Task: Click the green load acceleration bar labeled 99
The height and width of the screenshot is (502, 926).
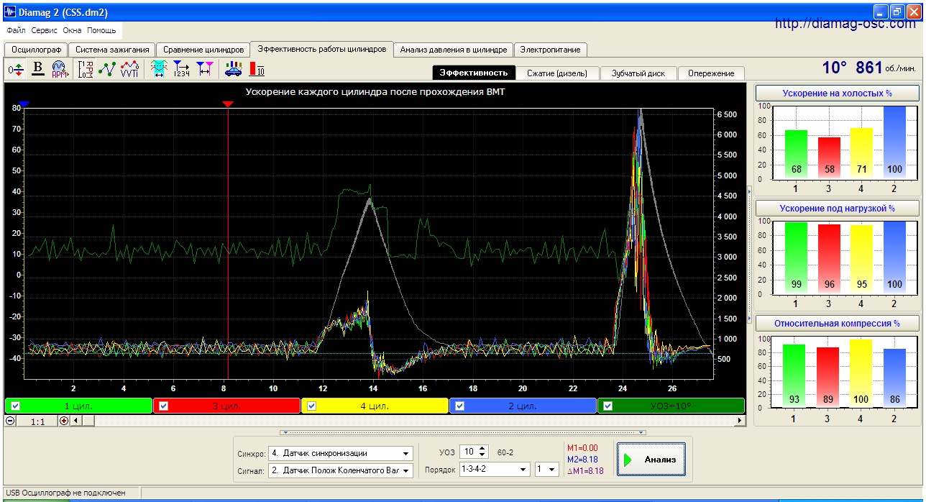Action: click(797, 257)
